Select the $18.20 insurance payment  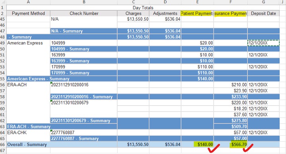pos(230,109)
